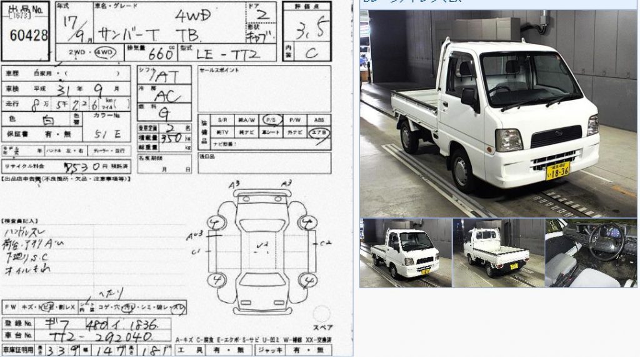Open the front-left view truck thumbnail

406,253
